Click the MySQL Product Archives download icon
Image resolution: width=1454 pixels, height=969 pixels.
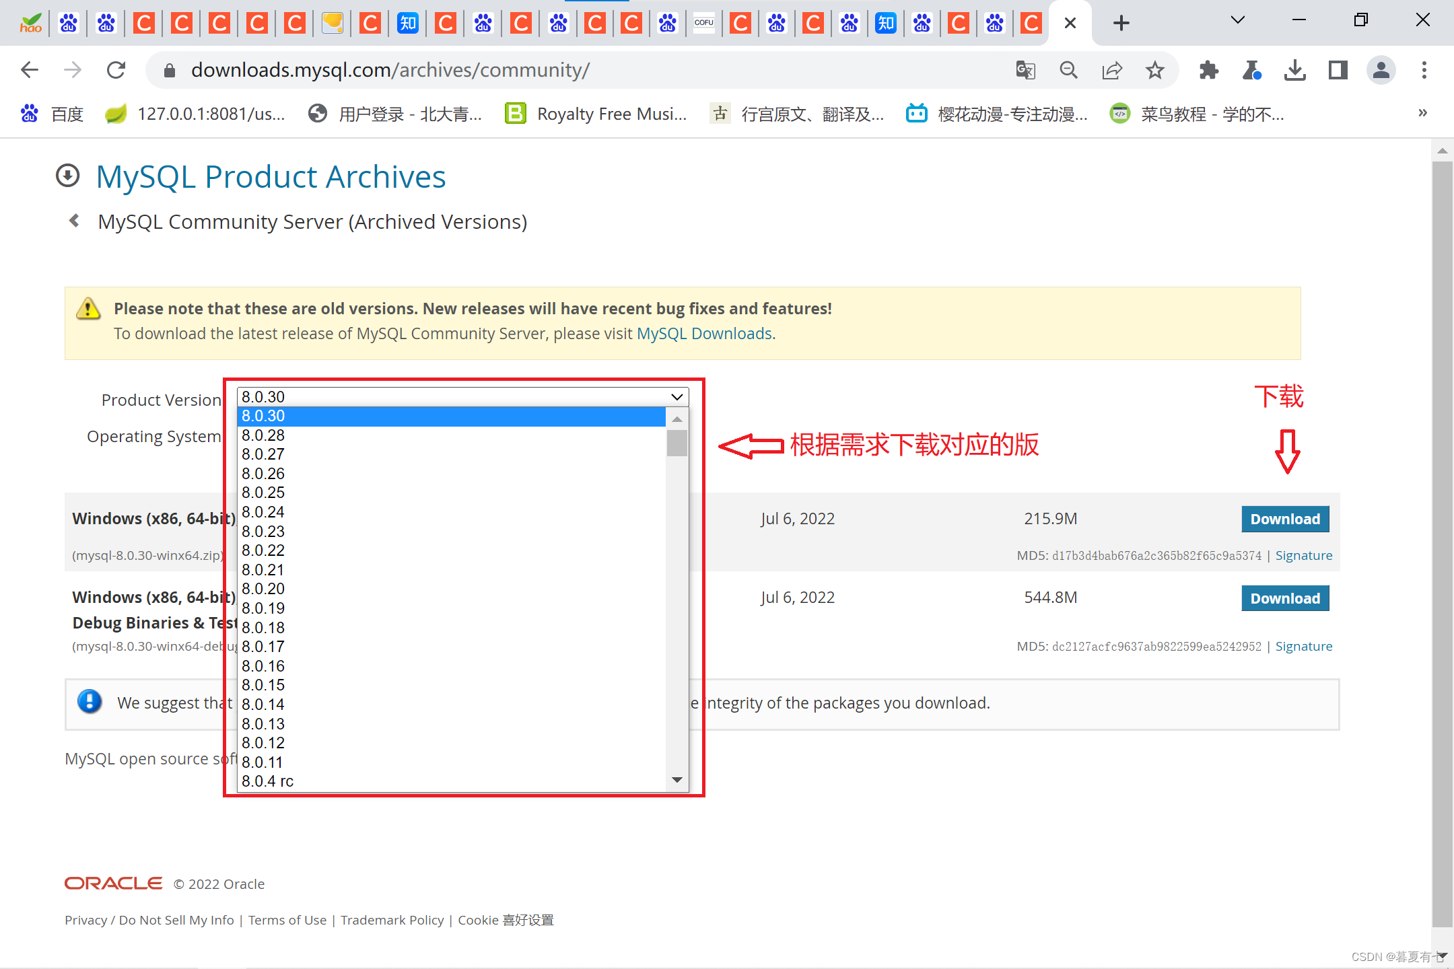click(67, 176)
